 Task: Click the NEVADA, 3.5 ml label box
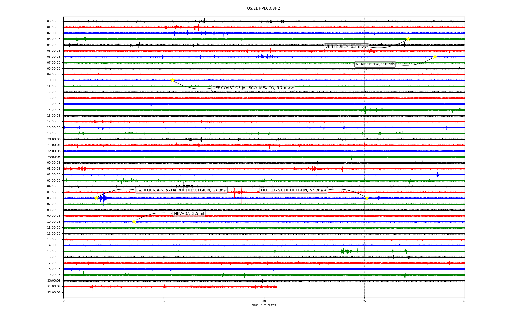point(189,214)
